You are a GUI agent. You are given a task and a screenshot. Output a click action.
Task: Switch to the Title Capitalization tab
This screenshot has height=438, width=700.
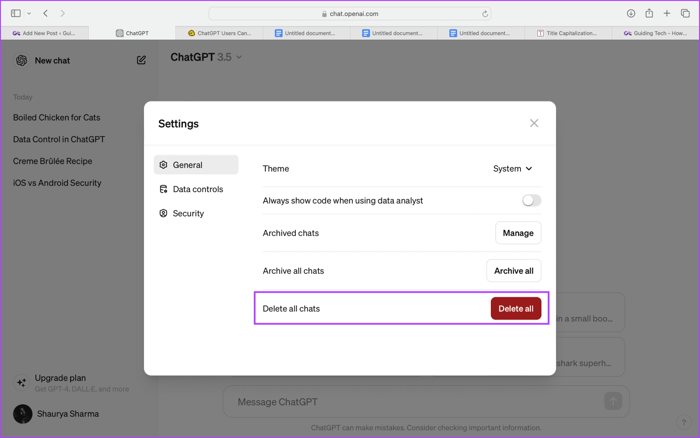click(x=568, y=33)
